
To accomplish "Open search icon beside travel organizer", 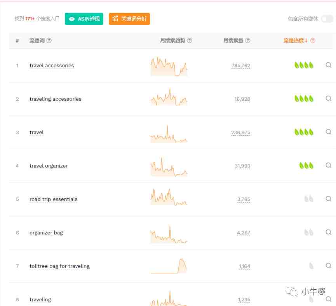I will point(328,165).
